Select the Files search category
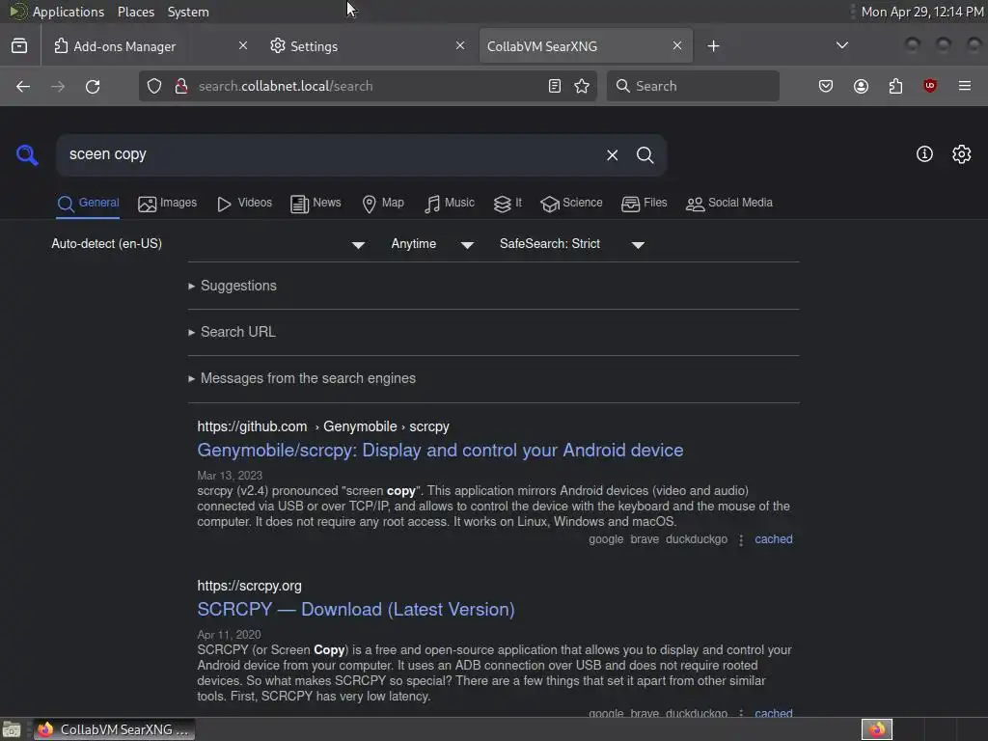Viewport: 988px width, 741px height. pyautogui.click(x=644, y=203)
